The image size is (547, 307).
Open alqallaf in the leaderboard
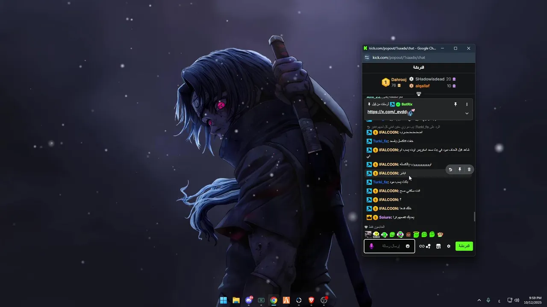click(x=422, y=86)
